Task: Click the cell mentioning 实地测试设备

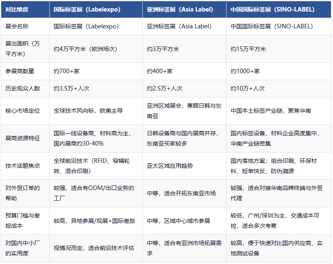Action: tap(279, 248)
